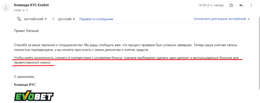The width and height of the screenshot is (260, 103).
Task: Click the sender's gray avatar icon
Action: point(6,8)
